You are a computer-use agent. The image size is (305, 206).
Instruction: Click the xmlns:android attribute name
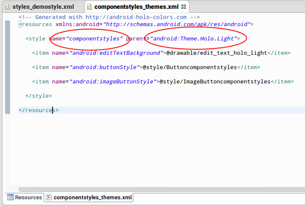click(x=77, y=24)
